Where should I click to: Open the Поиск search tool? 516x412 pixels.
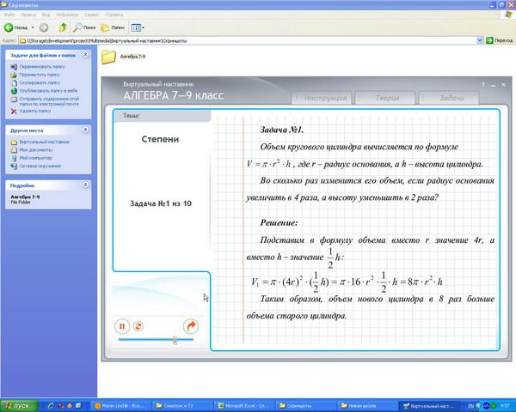(x=84, y=27)
